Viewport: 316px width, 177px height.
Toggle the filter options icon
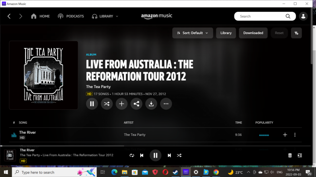[x=296, y=33]
